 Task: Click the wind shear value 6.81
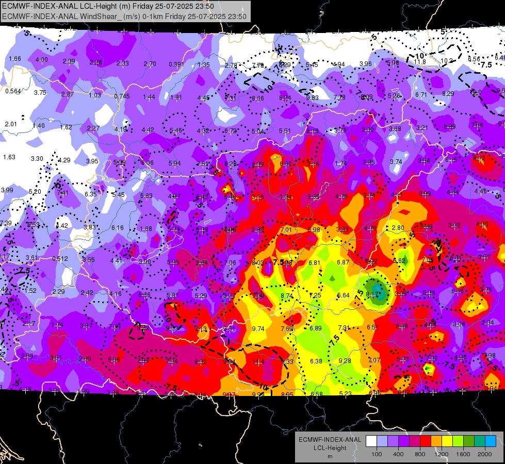click(314, 263)
